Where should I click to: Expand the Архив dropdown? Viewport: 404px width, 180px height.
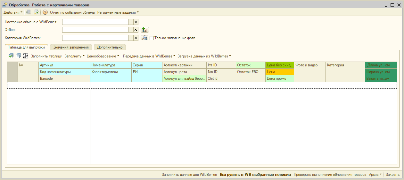coord(375,175)
